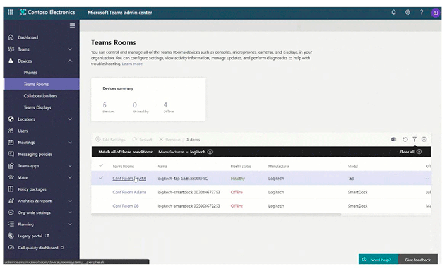Expand the Analytics & reports chevron
The image size is (442, 269).
click(70, 201)
